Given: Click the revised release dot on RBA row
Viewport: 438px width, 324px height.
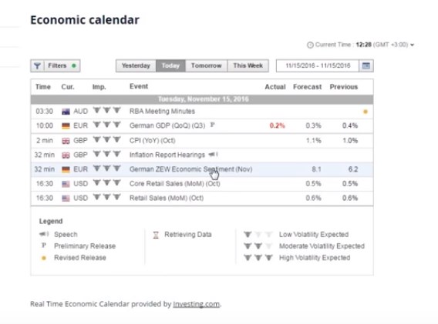Looking at the screenshot, I should (365, 112).
